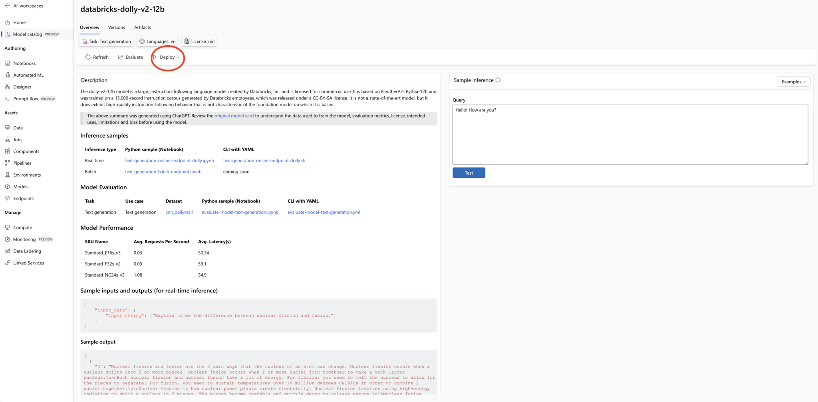Show the Sample inference info tooltip

coord(498,80)
